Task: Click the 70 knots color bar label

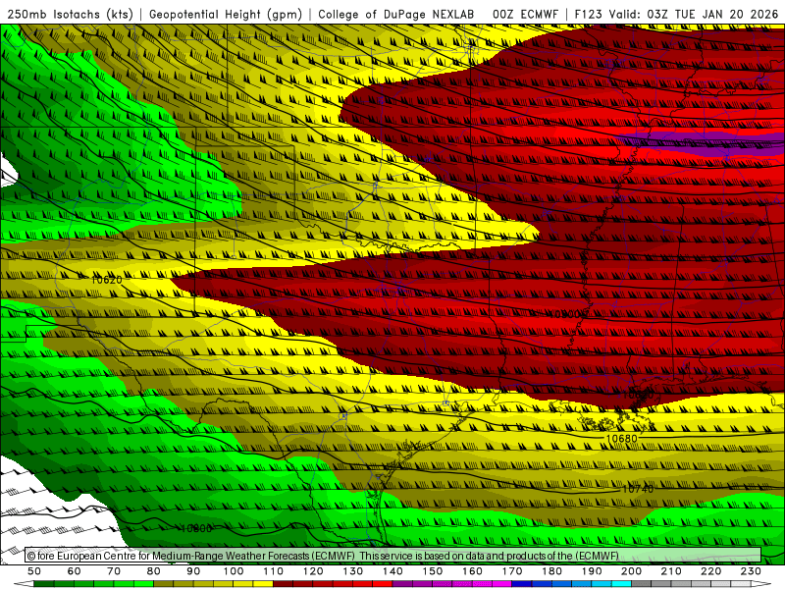Action: tap(114, 571)
